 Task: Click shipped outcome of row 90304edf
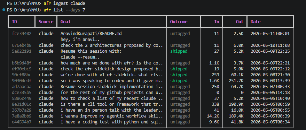click(179, 81)
